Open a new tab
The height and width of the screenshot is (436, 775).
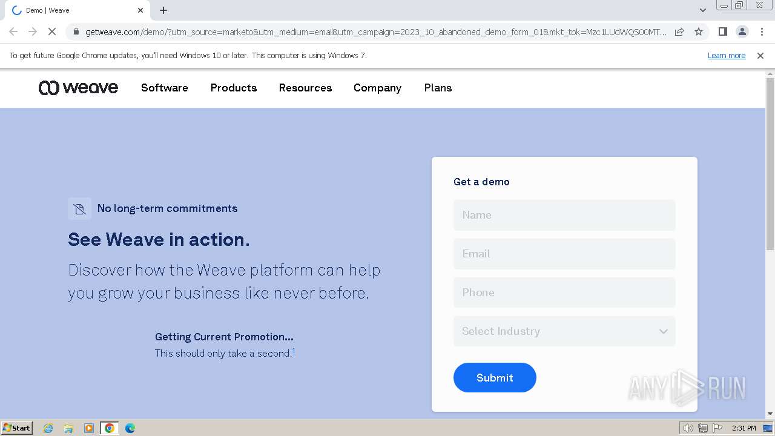163,10
